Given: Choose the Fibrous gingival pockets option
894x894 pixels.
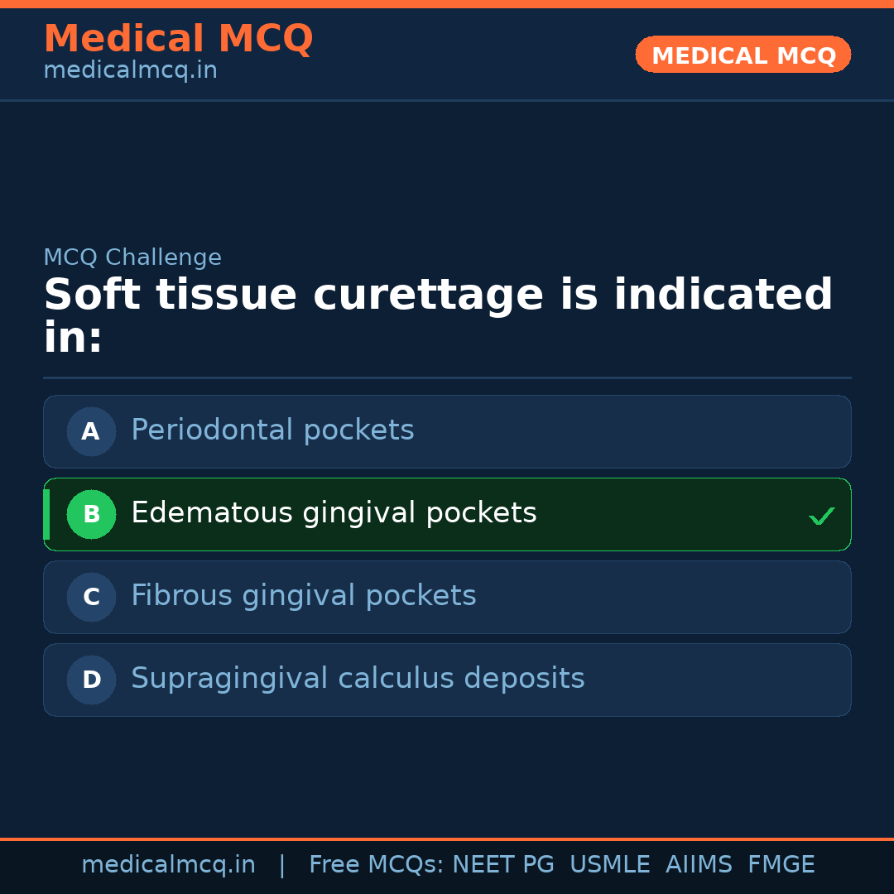Looking at the screenshot, I should (x=303, y=596).
